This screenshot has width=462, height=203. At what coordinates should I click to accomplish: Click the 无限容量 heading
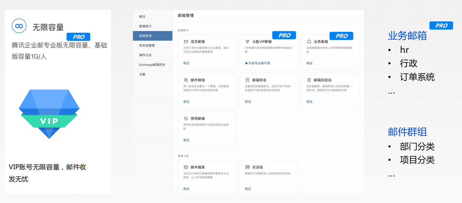click(x=48, y=27)
